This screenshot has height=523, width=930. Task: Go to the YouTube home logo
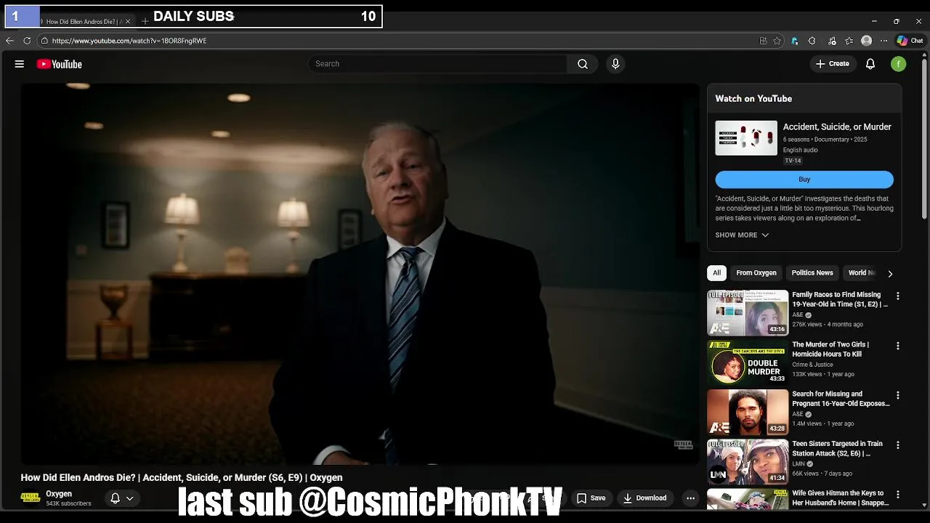click(59, 64)
